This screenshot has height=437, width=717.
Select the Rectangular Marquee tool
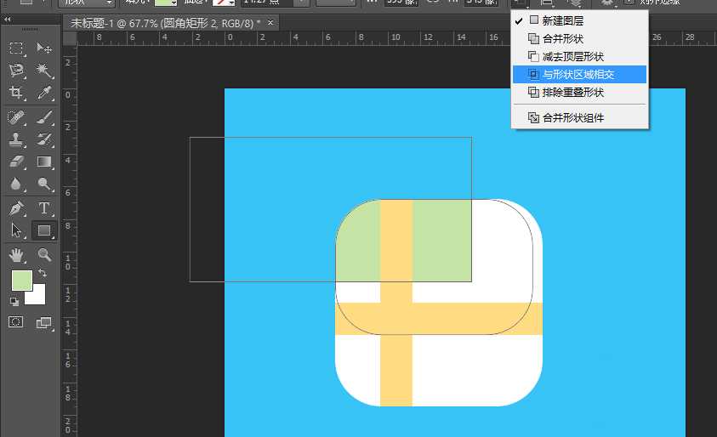(16, 48)
